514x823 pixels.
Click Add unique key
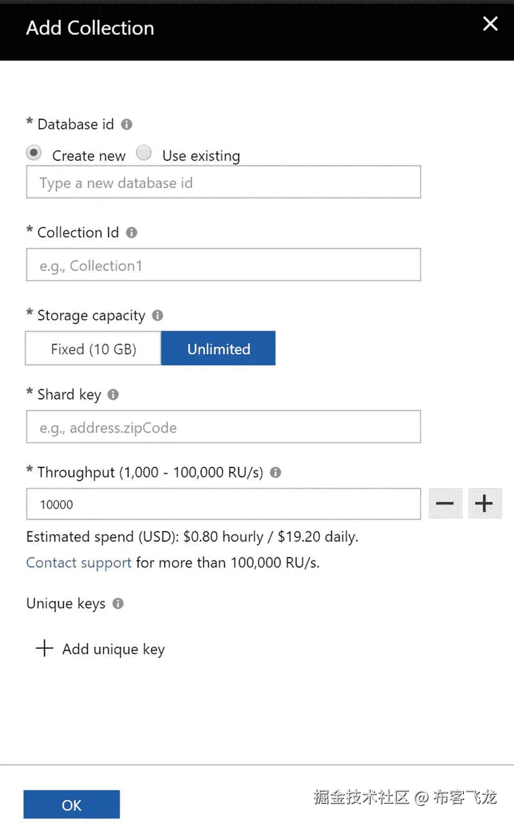tap(100, 649)
